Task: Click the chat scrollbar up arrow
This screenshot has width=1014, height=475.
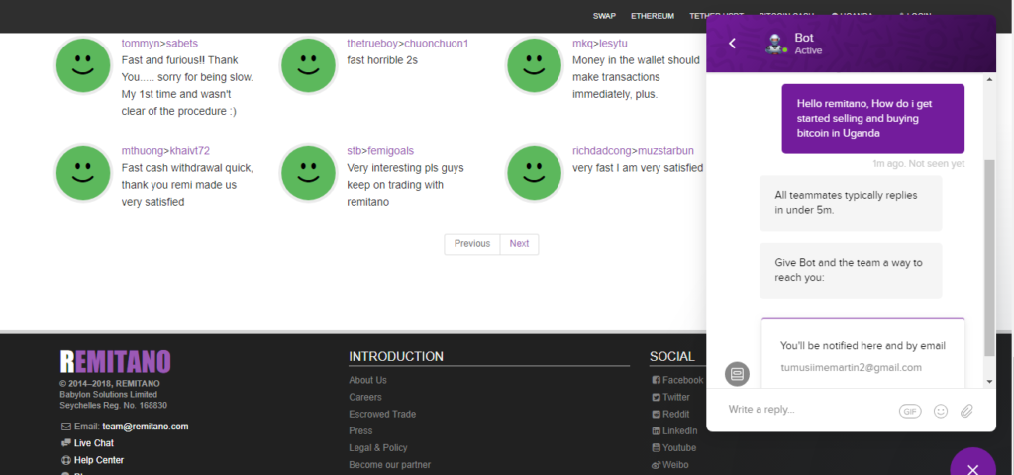Action: click(x=989, y=79)
